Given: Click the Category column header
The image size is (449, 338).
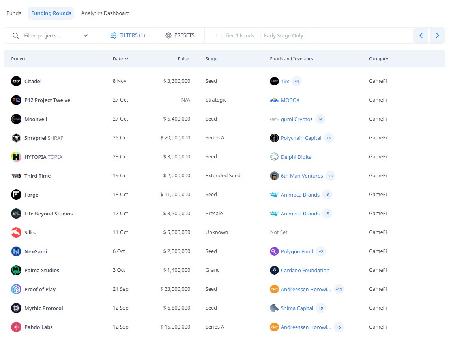Looking at the screenshot, I should click(x=378, y=59).
